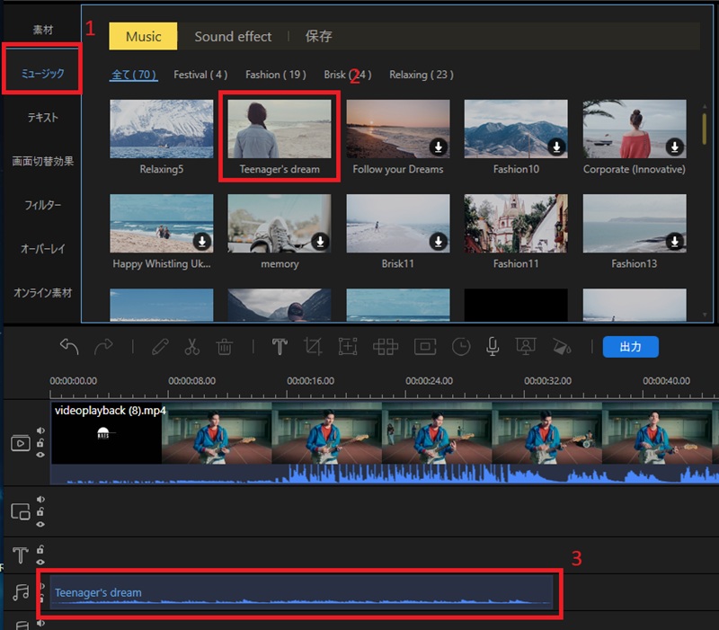Viewport: 719px width, 630px height.
Task: Filter music by Fashion (19)
Action: click(x=276, y=75)
